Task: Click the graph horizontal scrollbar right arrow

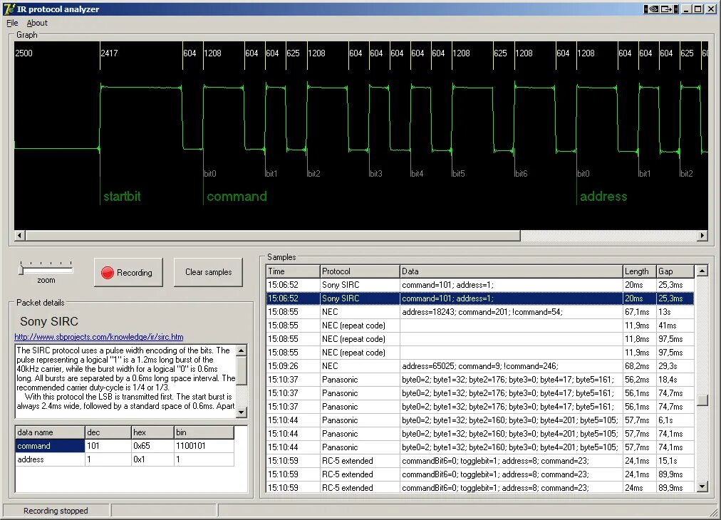Action: pos(702,235)
